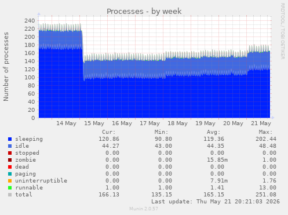The height and width of the screenshot is (215, 288).
Task: Select the 'dead' legend label
Action: click(x=22, y=167)
